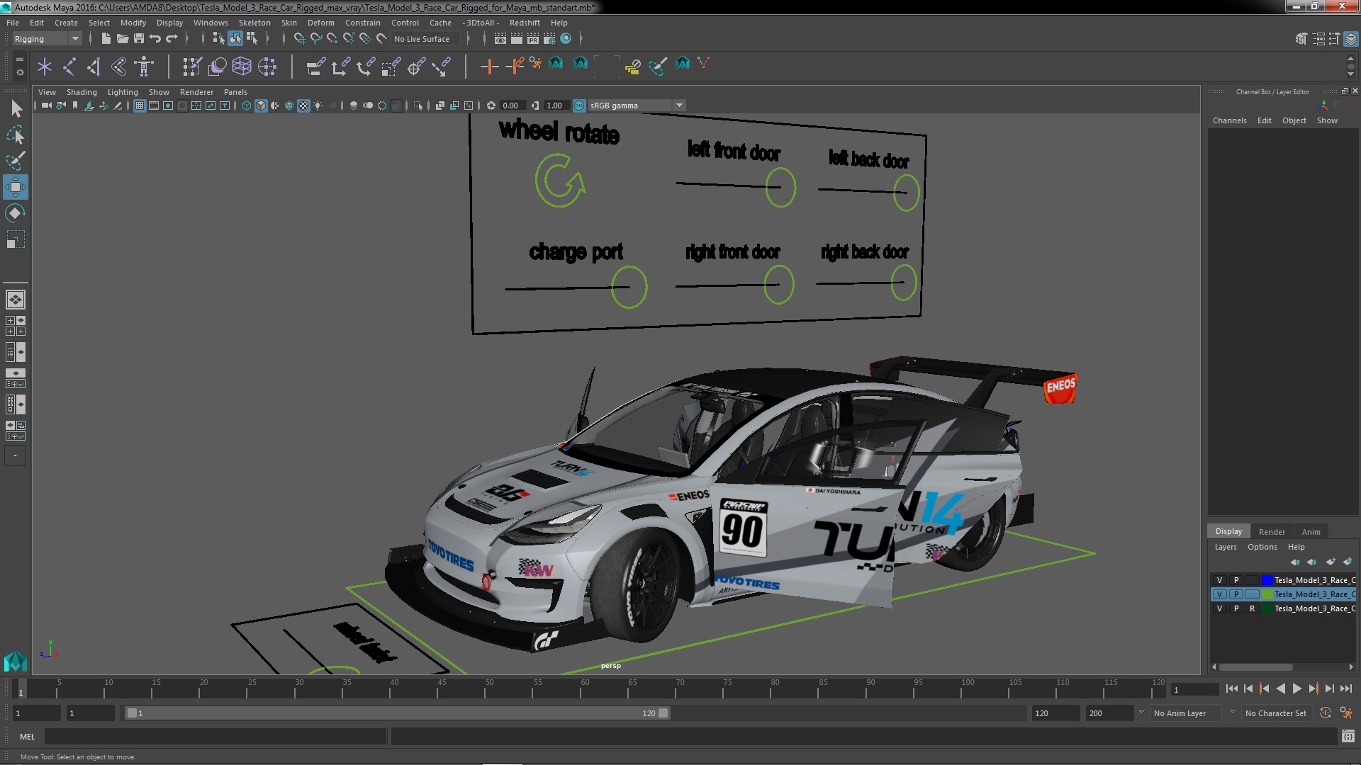Open the shelf tab selector icon

coord(19,59)
